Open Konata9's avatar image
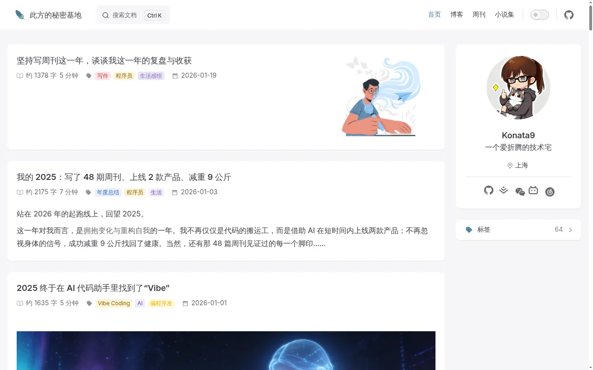Image resolution: width=593 pixels, height=370 pixels. 518,88
